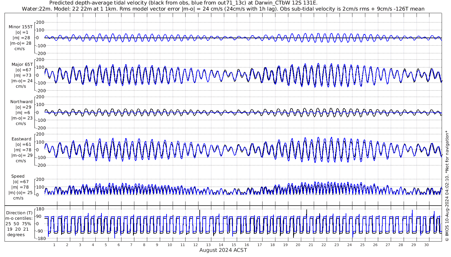
Task: Select the 'Minor 155T' panel label
Action: coord(21,27)
